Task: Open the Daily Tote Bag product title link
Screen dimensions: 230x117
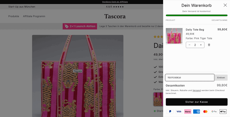Action: [x=195, y=30]
